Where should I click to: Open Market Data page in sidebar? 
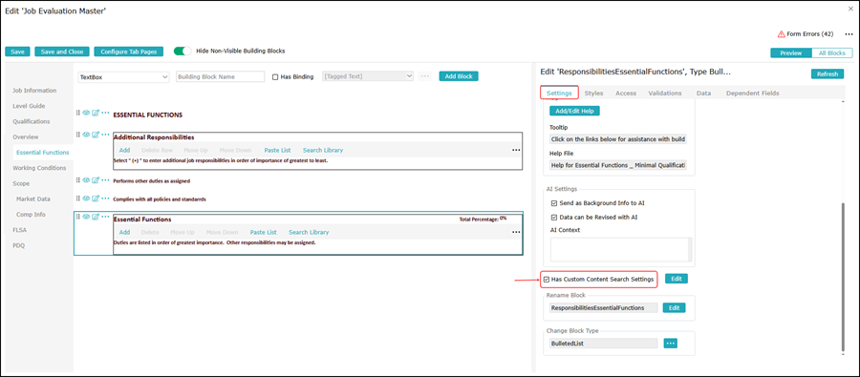[x=33, y=199]
